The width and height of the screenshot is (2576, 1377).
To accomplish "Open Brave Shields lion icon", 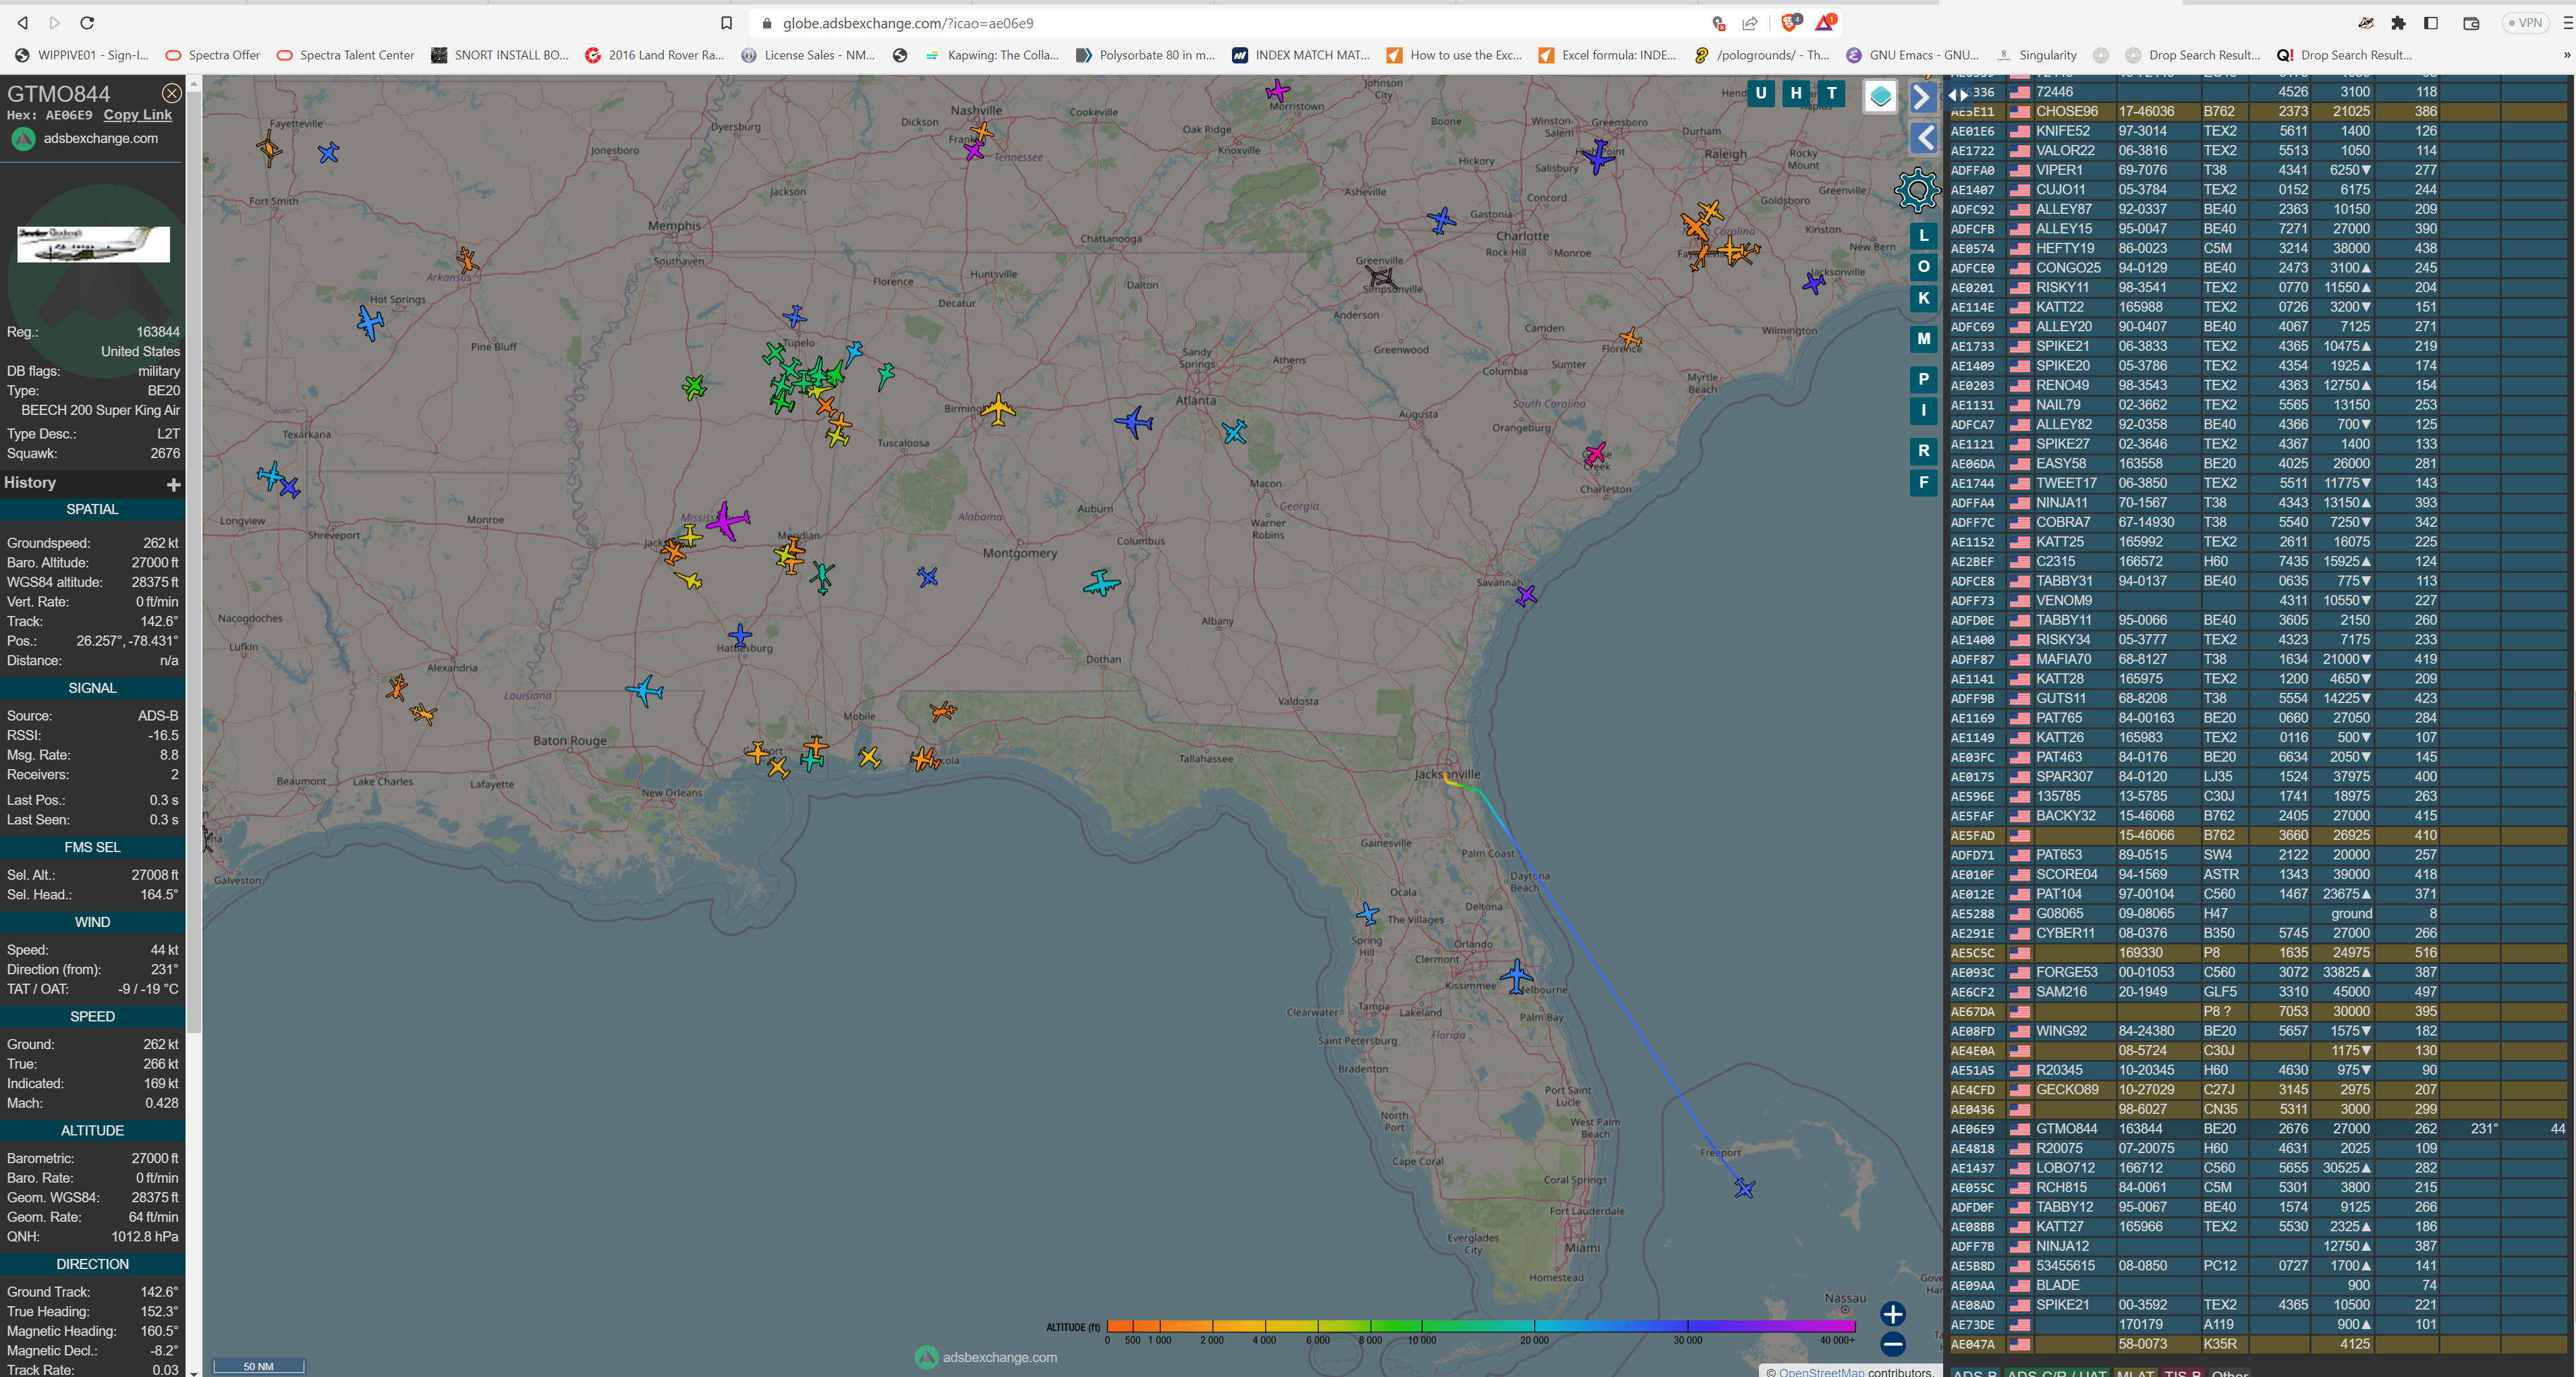I will [x=1790, y=22].
